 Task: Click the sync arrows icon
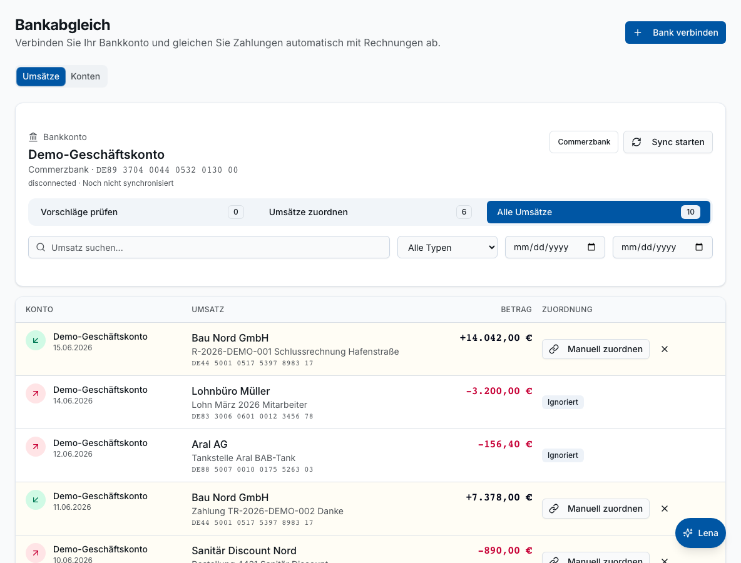(636, 142)
